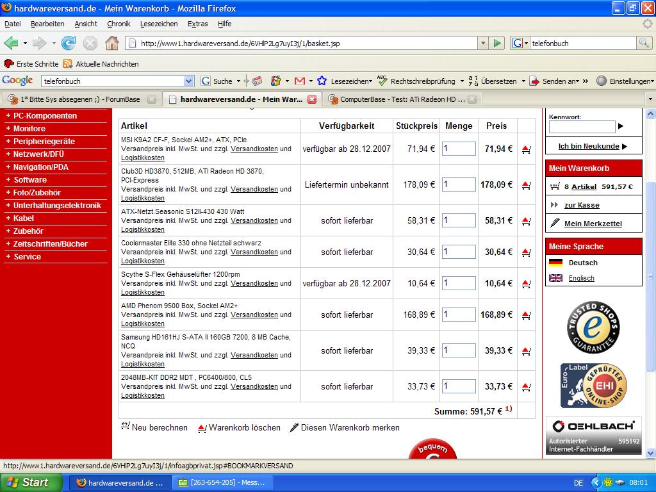Open the Google toolbar search box dropdown
Screen dimensions: 656x492
189,81
